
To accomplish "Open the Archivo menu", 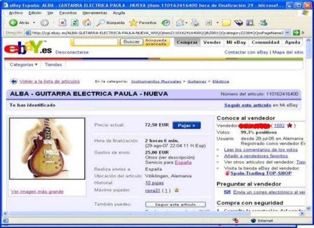I will click(x=16, y=13).
